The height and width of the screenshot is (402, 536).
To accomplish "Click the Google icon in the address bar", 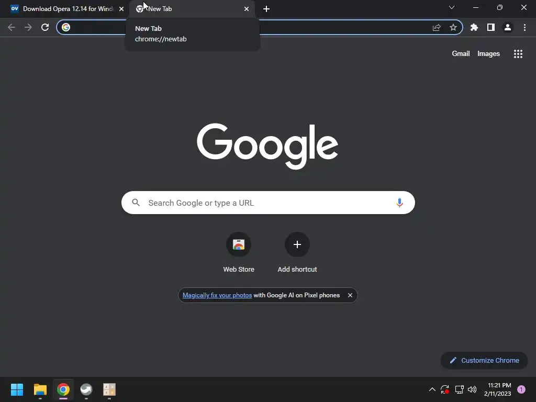I will click(x=66, y=27).
